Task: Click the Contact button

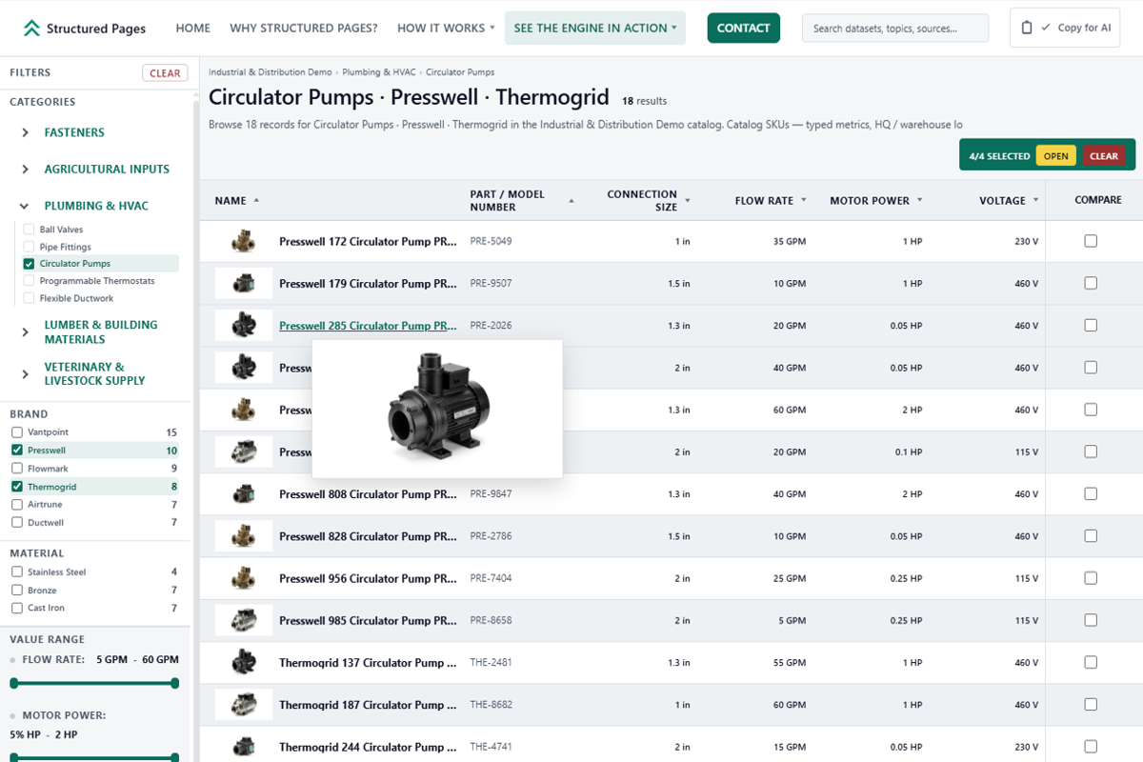Action: tap(743, 29)
